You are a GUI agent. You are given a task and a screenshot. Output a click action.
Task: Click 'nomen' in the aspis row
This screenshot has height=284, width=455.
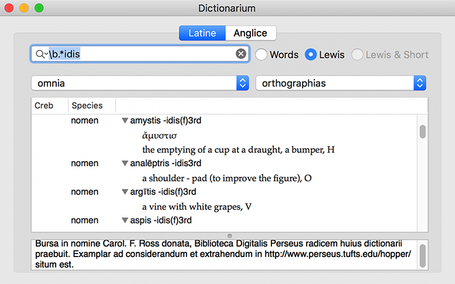pyautogui.click(x=85, y=220)
